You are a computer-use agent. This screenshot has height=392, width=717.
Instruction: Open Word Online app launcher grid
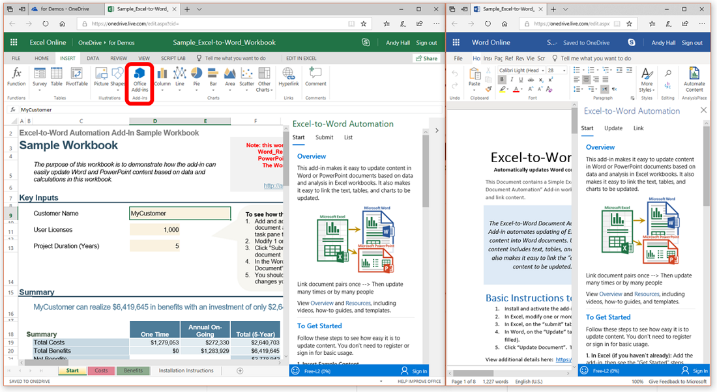[456, 42]
